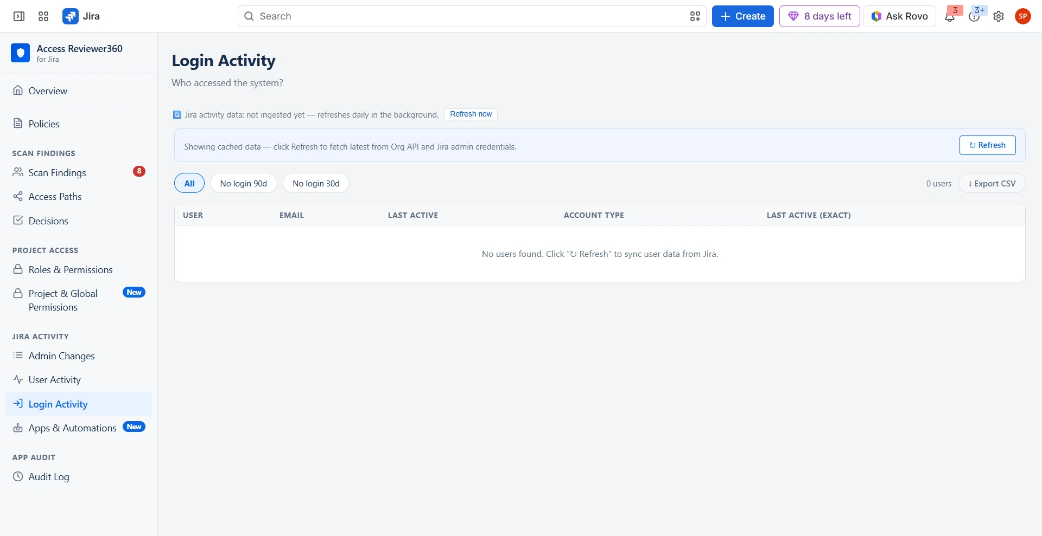Collapse the sidebar with the panel icon
Image resolution: width=1042 pixels, height=536 pixels.
[x=19, y=16]
